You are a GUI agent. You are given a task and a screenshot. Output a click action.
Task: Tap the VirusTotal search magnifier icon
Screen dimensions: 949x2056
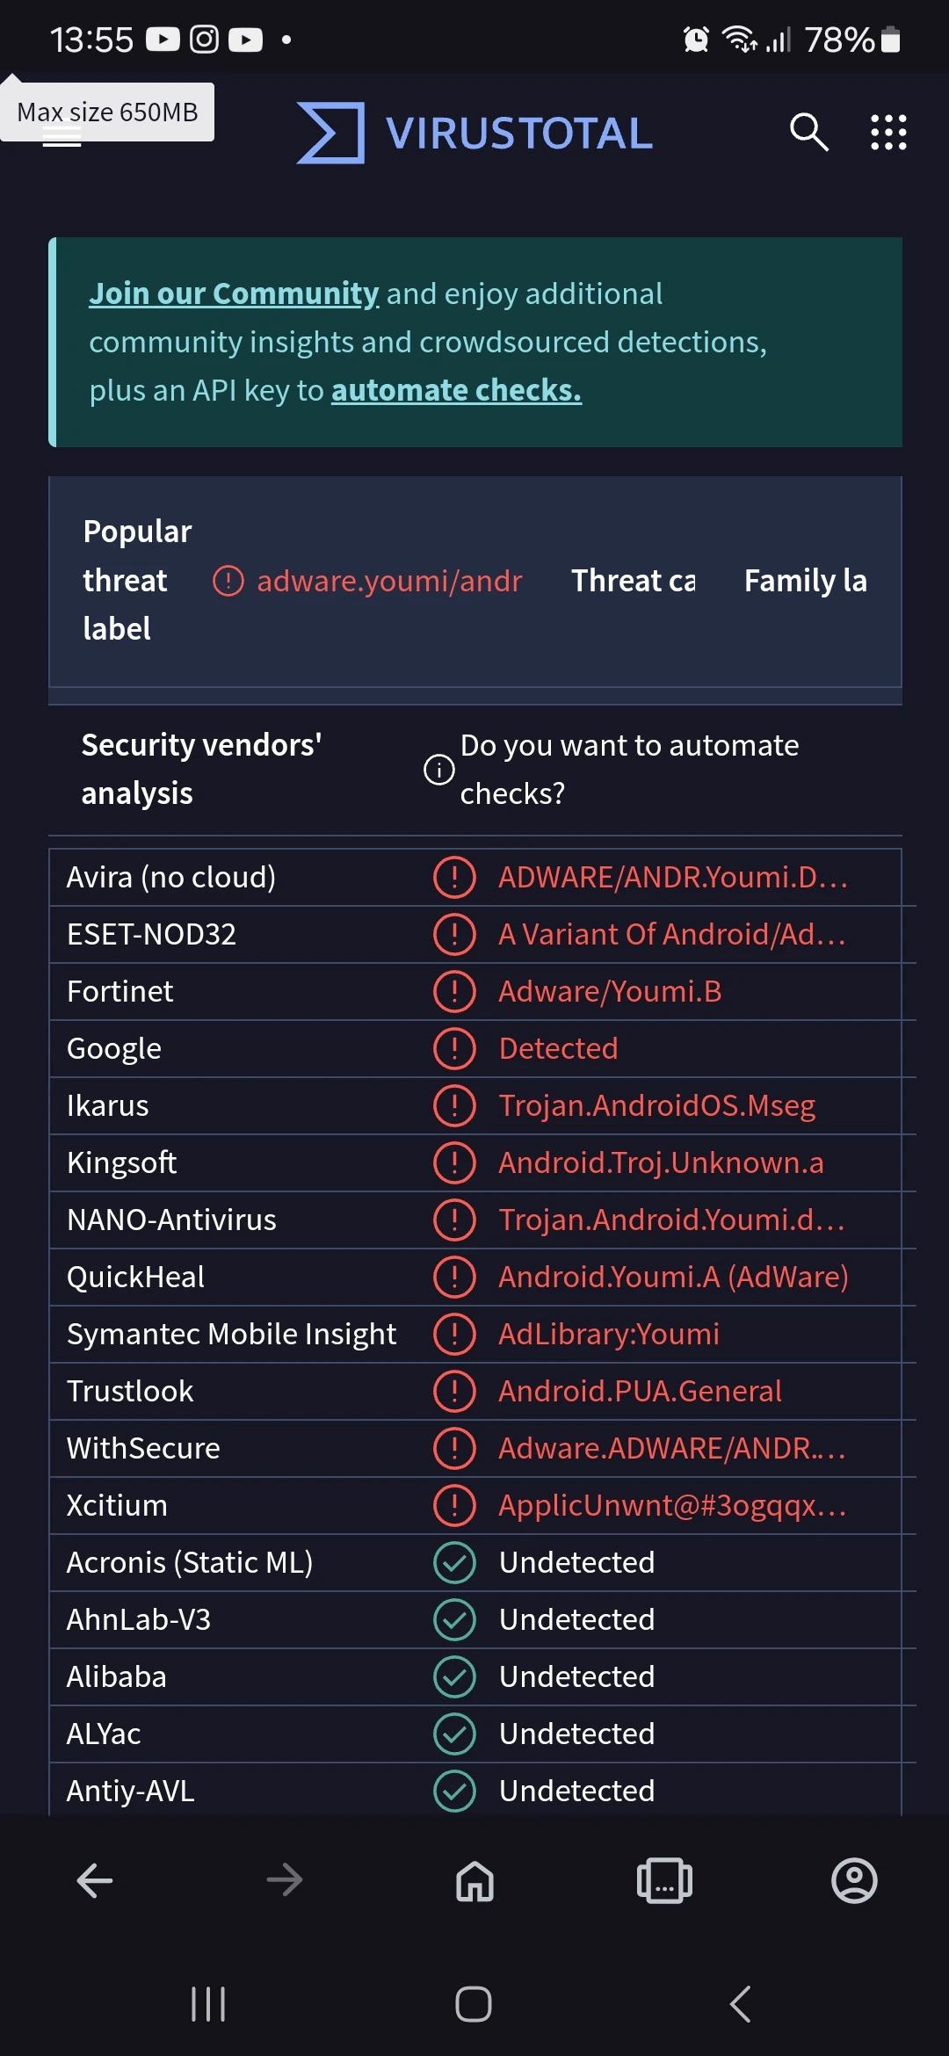(x=808, y=133)
